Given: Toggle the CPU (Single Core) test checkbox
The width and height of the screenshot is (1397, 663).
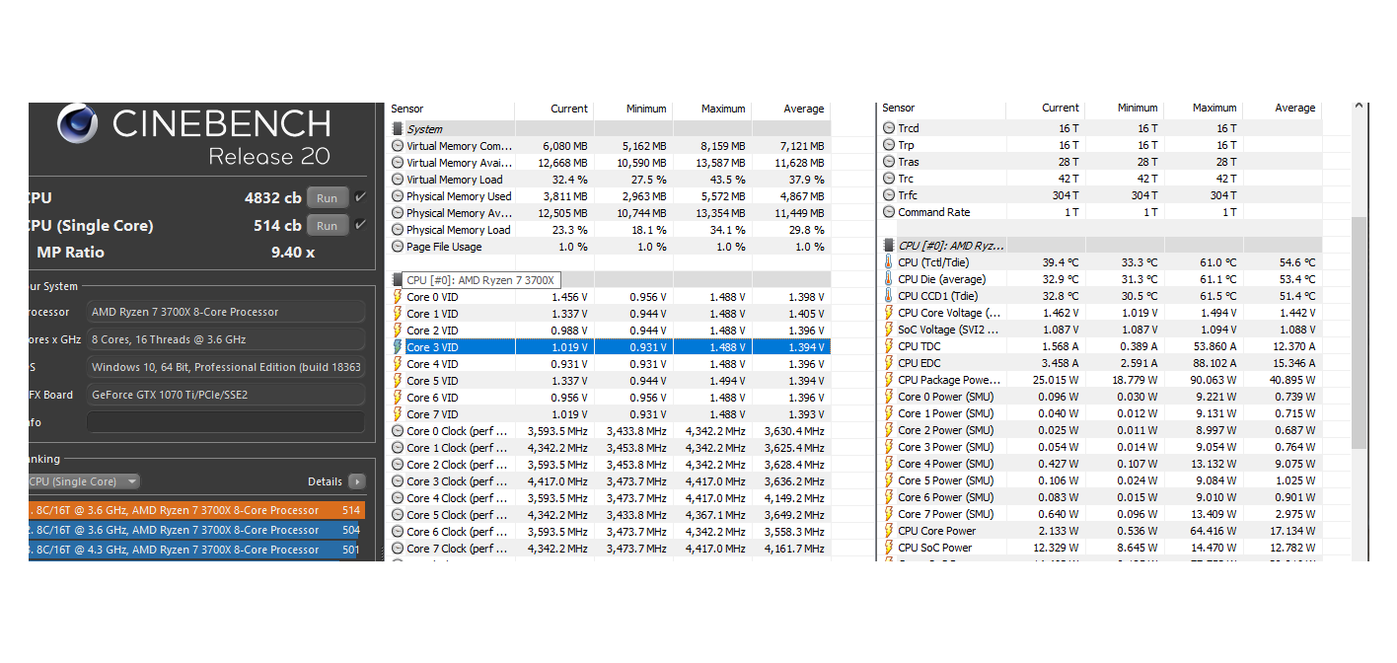Looking at the screenshot, I should pyautogui.click(x=360, y=225).
